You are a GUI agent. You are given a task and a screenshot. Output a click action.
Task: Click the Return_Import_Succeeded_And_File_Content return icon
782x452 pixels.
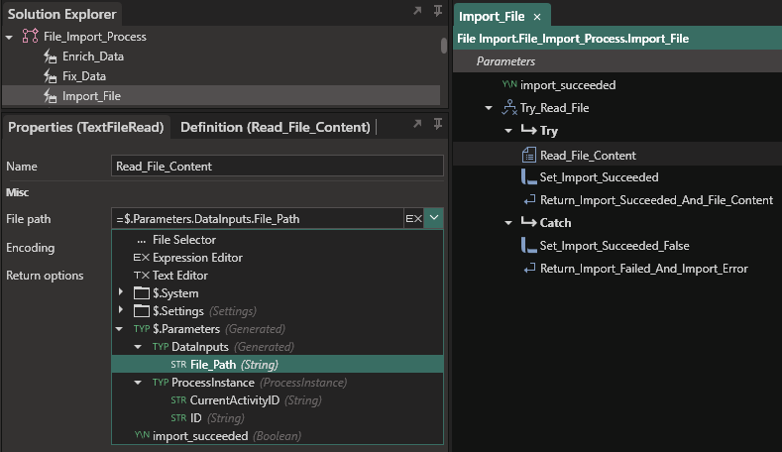(529, 200)
